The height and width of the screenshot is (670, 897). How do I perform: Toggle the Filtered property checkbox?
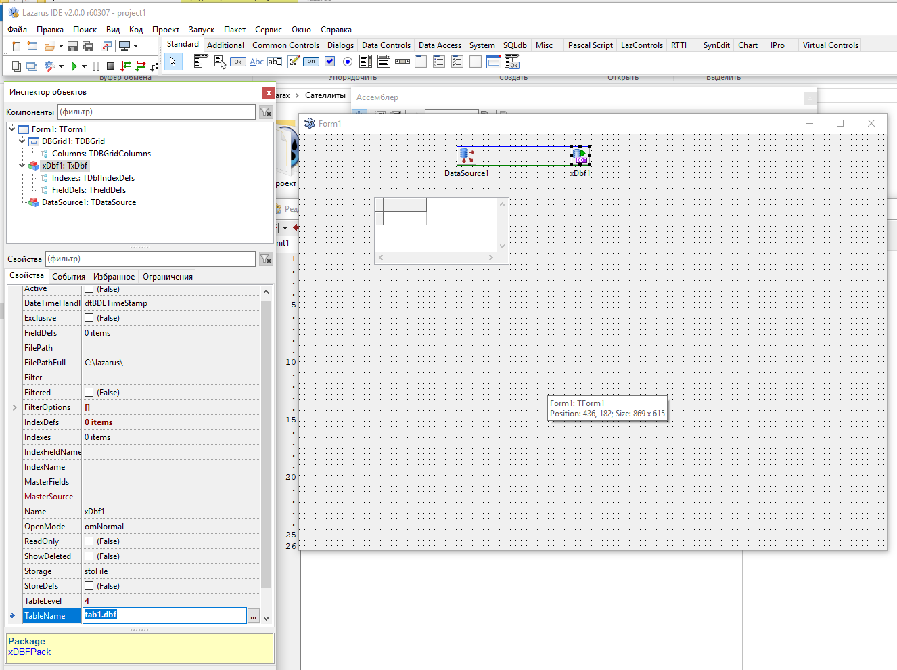[89, 393]
